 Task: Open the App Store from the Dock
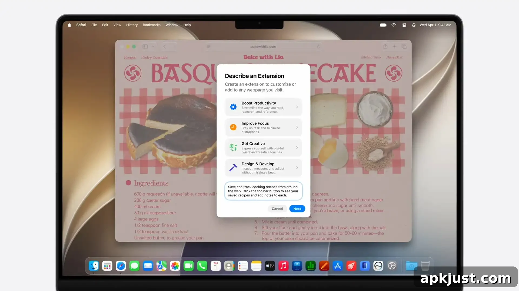pos(338,266)
